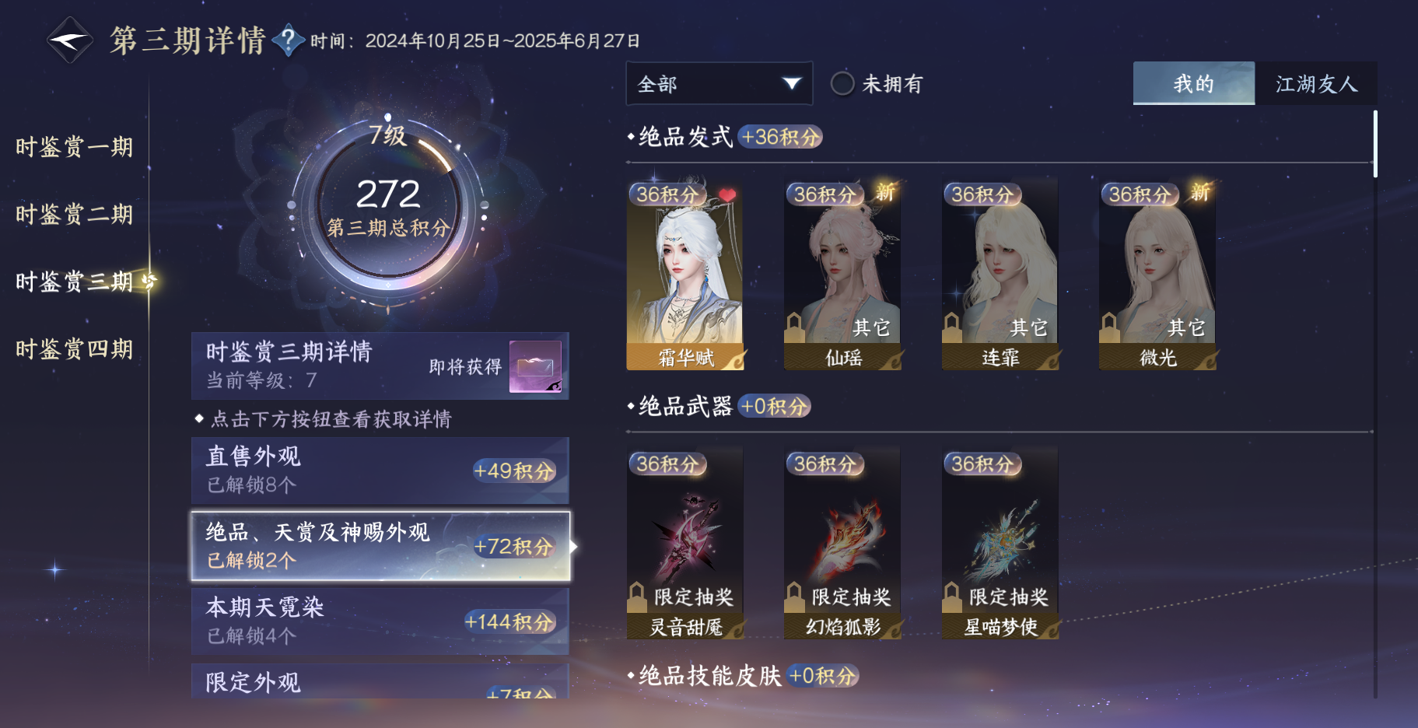Click the dropdown arrow beside 全部
Image resolution: width=1418 pixels, height=728 pixels.
pyautogui.click(x=792, y=83)
